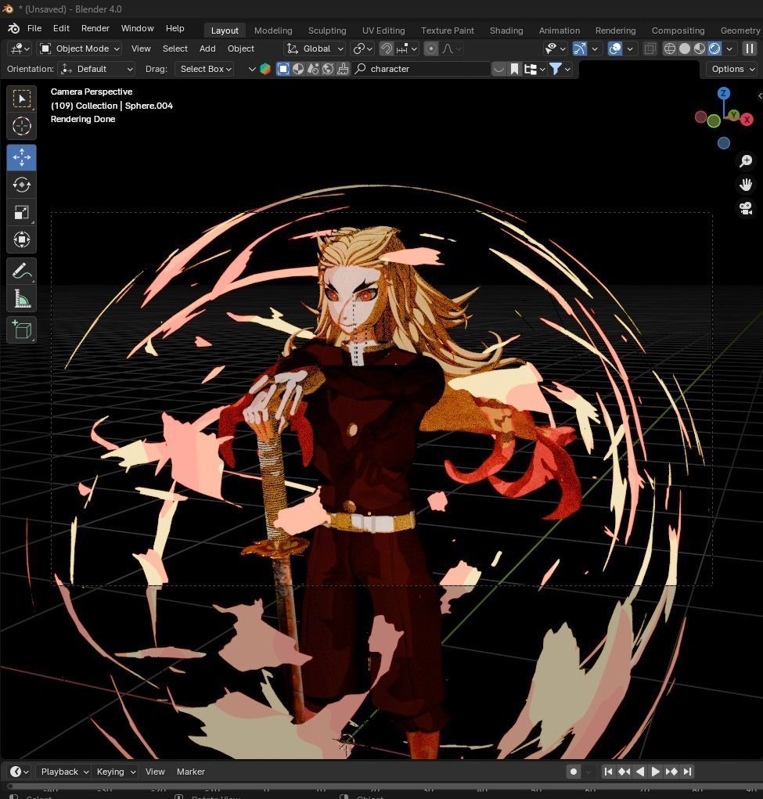The width and height of the screenshot is (763, 799).
Task: Jump to timeline end frame
Action: 687,772
